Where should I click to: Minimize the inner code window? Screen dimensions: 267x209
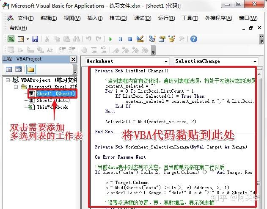point(244,28)
